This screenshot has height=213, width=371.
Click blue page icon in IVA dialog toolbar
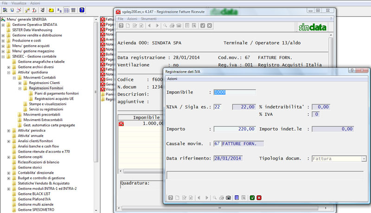[237, 198]
